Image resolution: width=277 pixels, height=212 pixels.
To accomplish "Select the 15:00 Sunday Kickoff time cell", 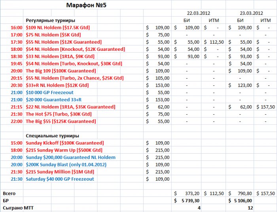I will pyautogui.click(x=17, y=143).
